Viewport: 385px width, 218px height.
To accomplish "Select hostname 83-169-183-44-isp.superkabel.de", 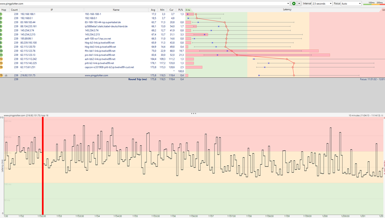I will [103, 22].
